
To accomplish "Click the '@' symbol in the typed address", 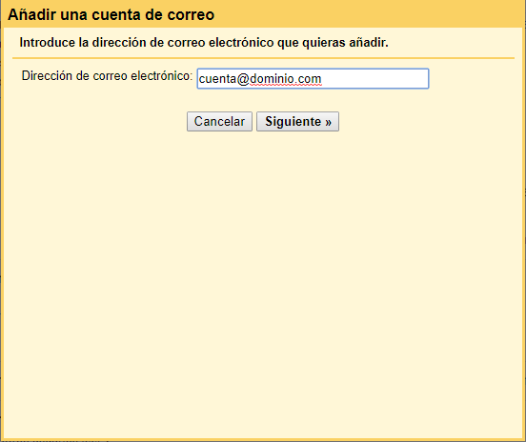I will click(243, 79).
